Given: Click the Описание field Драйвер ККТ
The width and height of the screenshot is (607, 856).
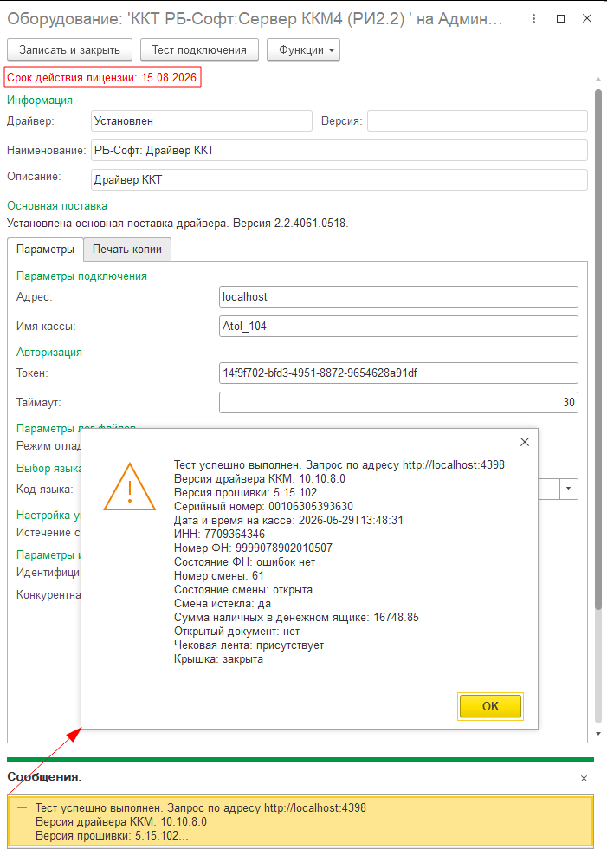Looking at the screenshot, I should 339,179.
